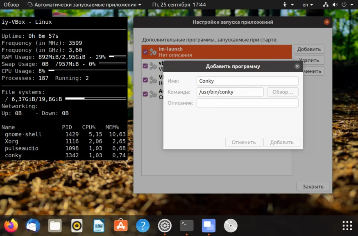Toggle second startup program checkbox
The height and width of the screenshot is (236, 358).
145,66
